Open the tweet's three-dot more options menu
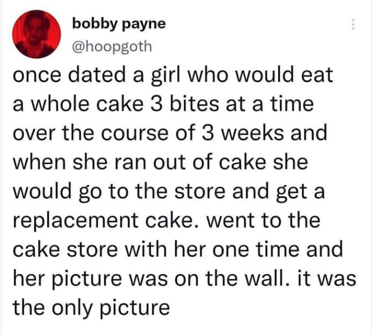This screenshot has height=335, width=378. [x=353, y=25]
